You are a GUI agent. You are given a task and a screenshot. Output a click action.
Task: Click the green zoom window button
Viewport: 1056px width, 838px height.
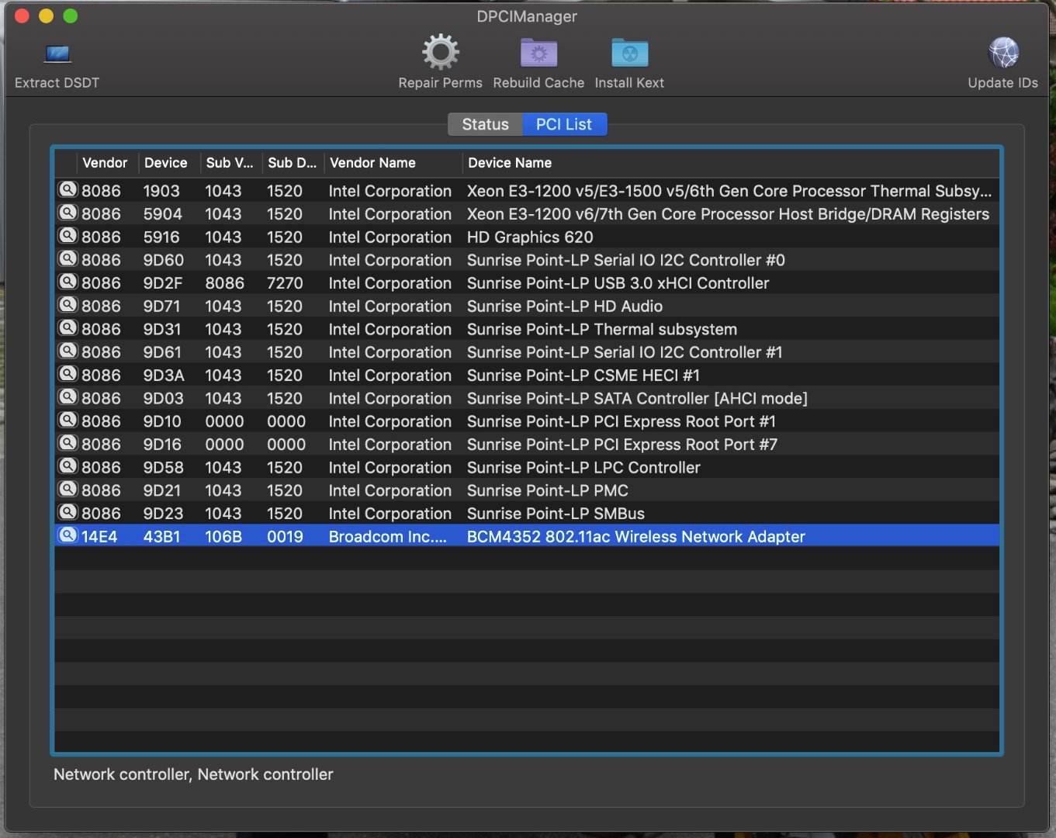pyautogui.click(x=71, y=16)
